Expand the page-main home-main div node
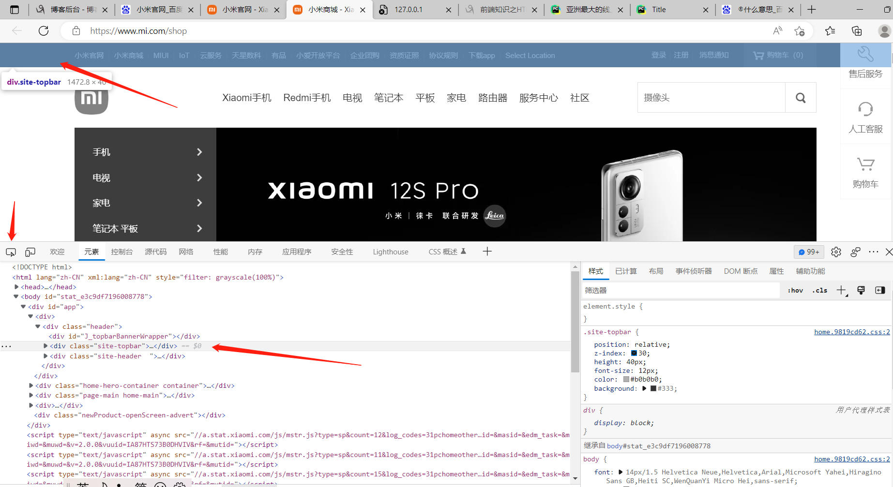The width and height of the screenshot is (893, 487). coord(31,395)
